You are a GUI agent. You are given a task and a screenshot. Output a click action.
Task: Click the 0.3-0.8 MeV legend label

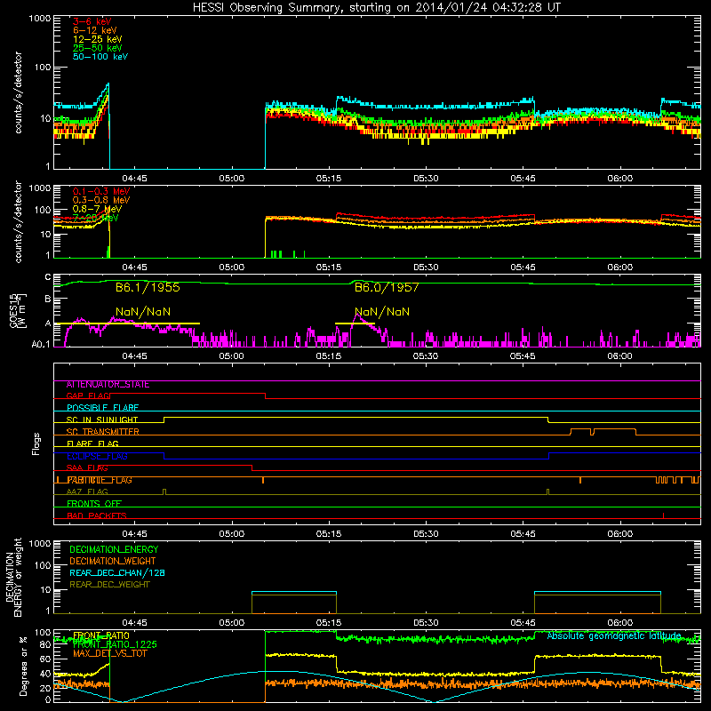(101, 200)
